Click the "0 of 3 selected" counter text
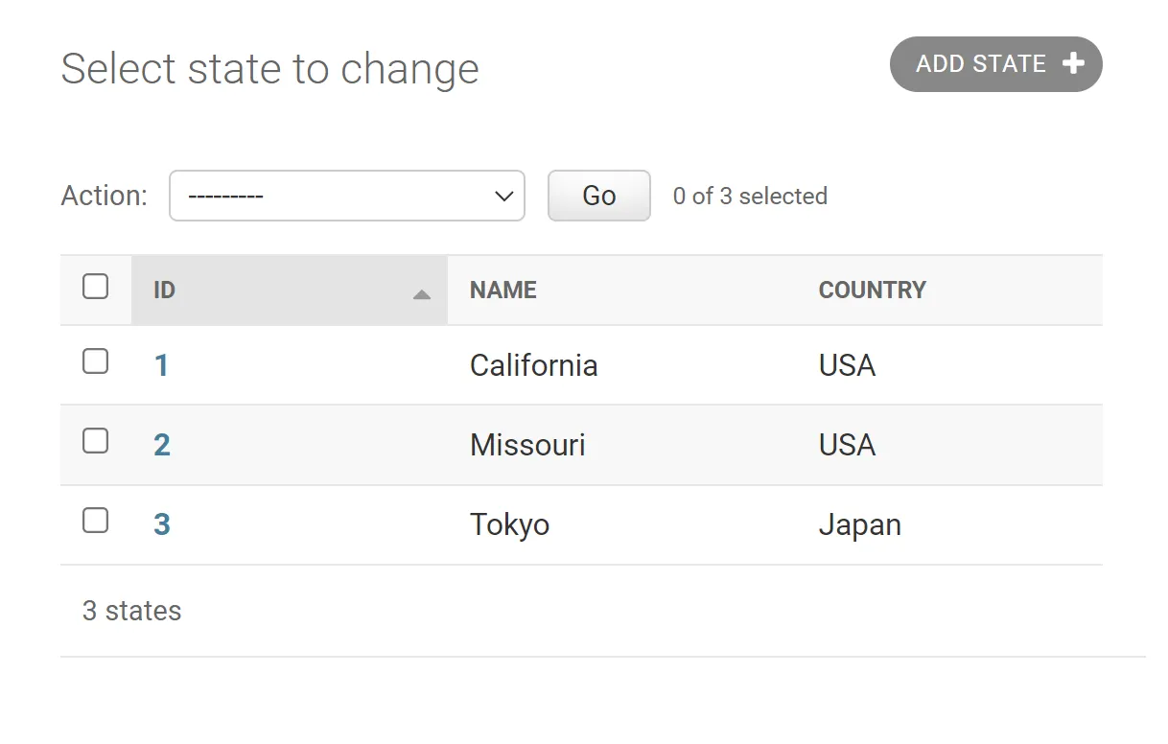 [750, 197]
